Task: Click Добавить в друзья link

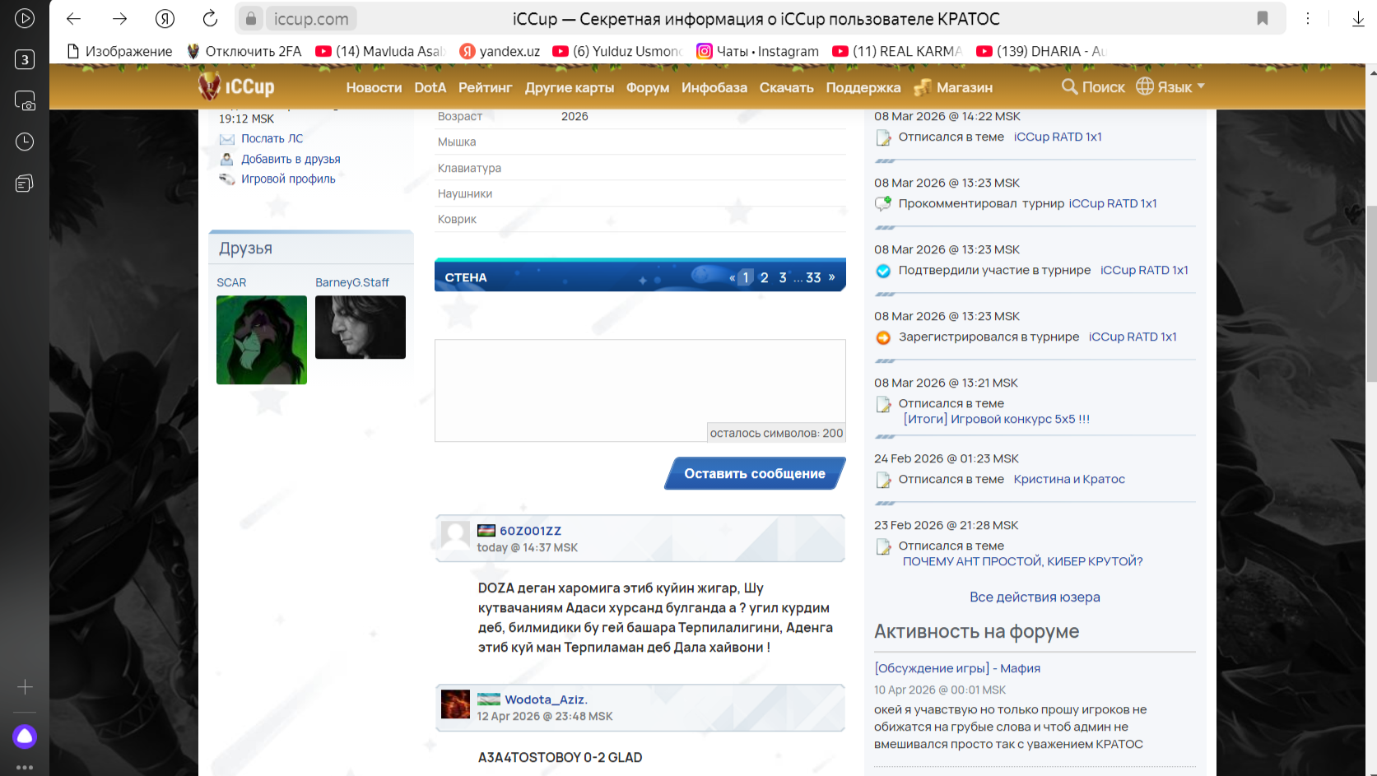Action: (291, 159)
